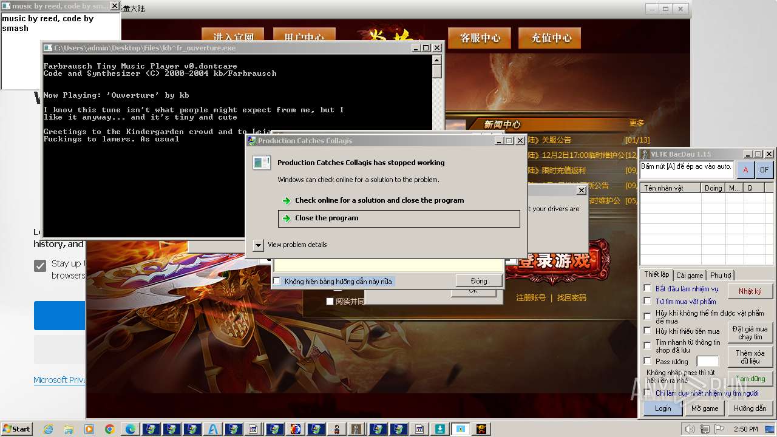Tick the Pass rương checkbox
The width and height of the screenshot is (777, 437).
(648, 361)
